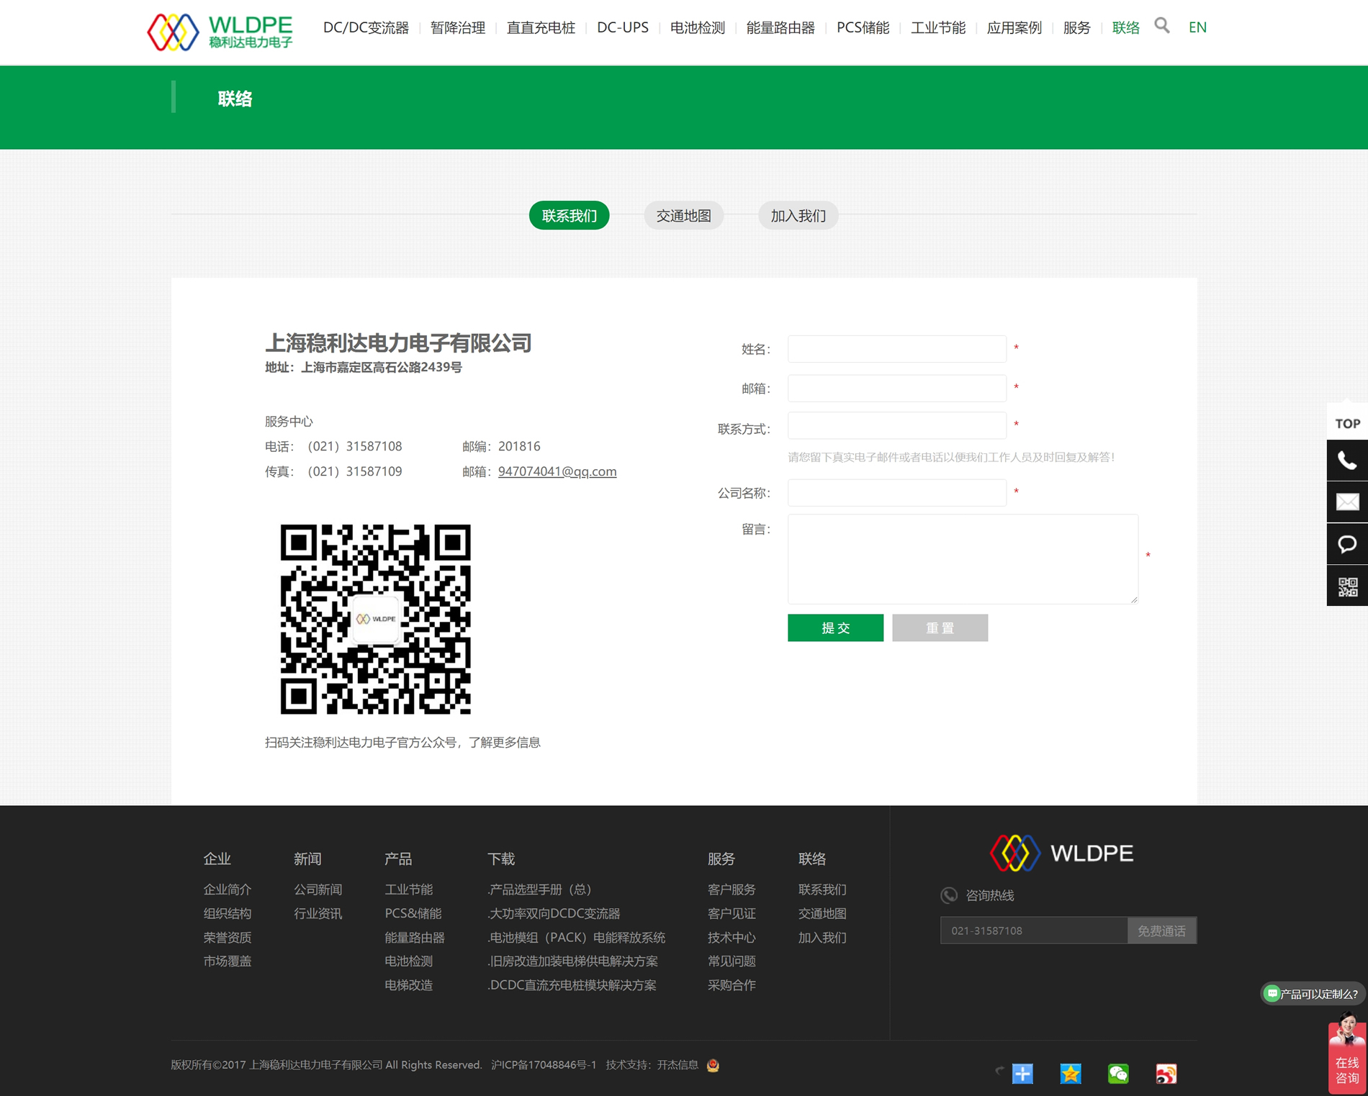
Task: Focus the 邮箱 input field
Action: (896, 388)
